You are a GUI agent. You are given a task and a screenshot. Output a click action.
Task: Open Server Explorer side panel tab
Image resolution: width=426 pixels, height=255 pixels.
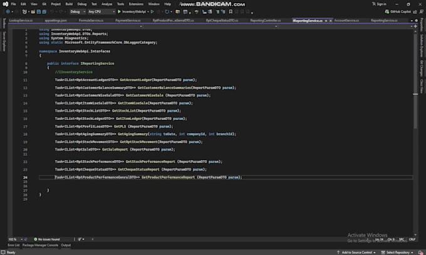[4, 41]
